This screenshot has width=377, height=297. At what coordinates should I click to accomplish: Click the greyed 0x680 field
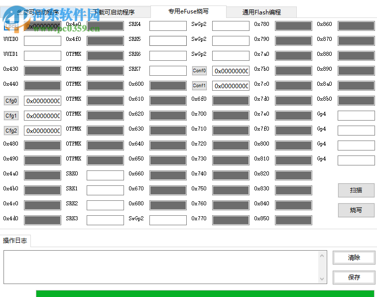[168, 205]
